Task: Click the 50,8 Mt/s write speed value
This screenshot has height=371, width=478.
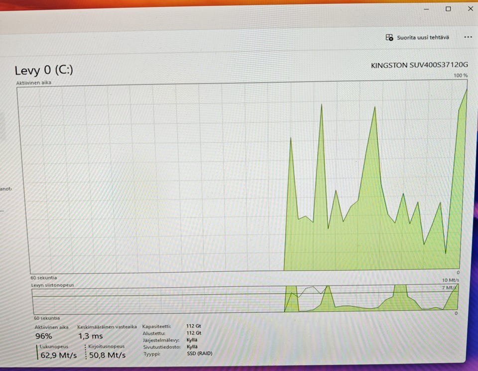Action: pyautogui.click(x=108, y=355)
